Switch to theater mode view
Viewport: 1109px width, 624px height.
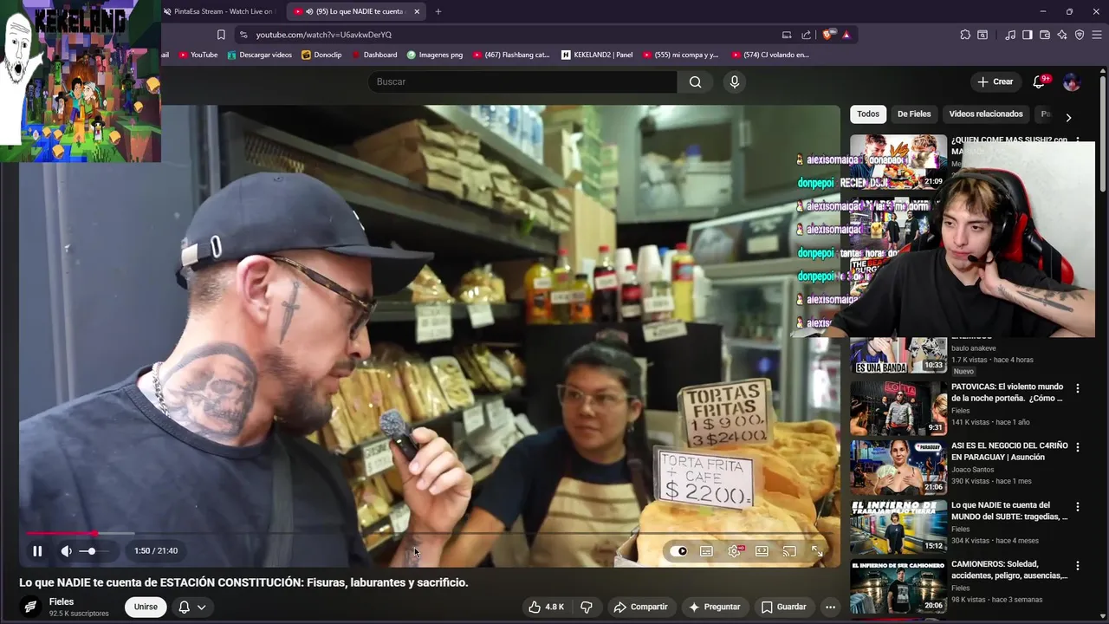(x=762, y=551)
